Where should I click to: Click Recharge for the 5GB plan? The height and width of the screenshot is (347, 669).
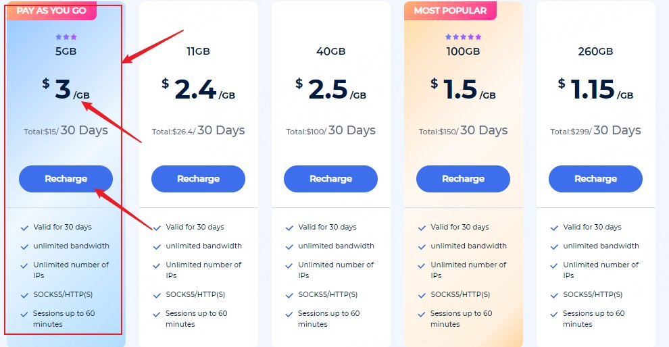66,179
